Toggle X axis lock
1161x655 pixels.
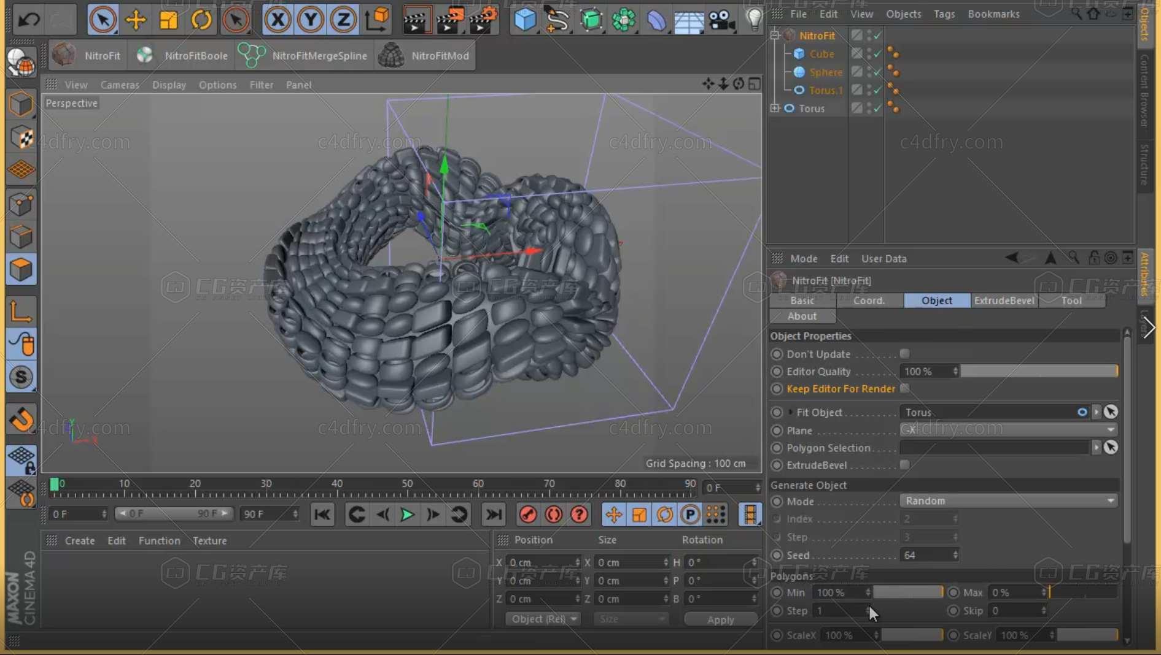point(278,20)
